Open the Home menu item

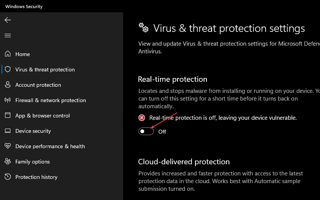(22, 54)
